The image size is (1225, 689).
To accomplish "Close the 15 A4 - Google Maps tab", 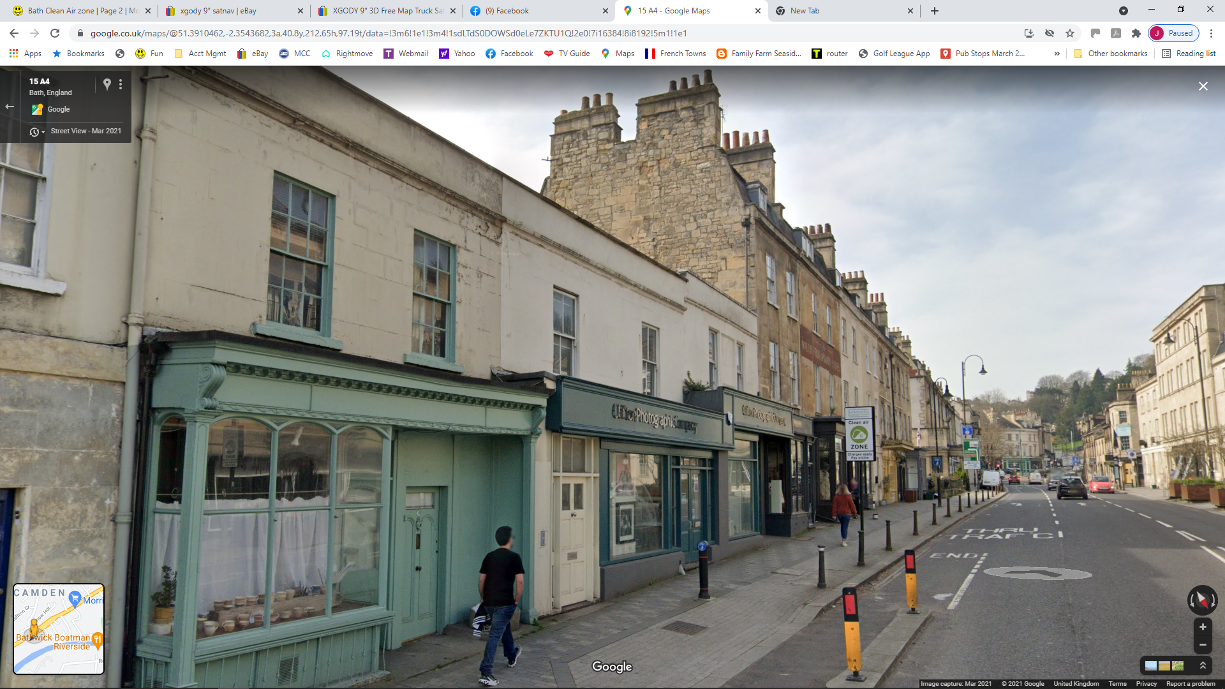I will pyautogui.click(x=758, y=11).
